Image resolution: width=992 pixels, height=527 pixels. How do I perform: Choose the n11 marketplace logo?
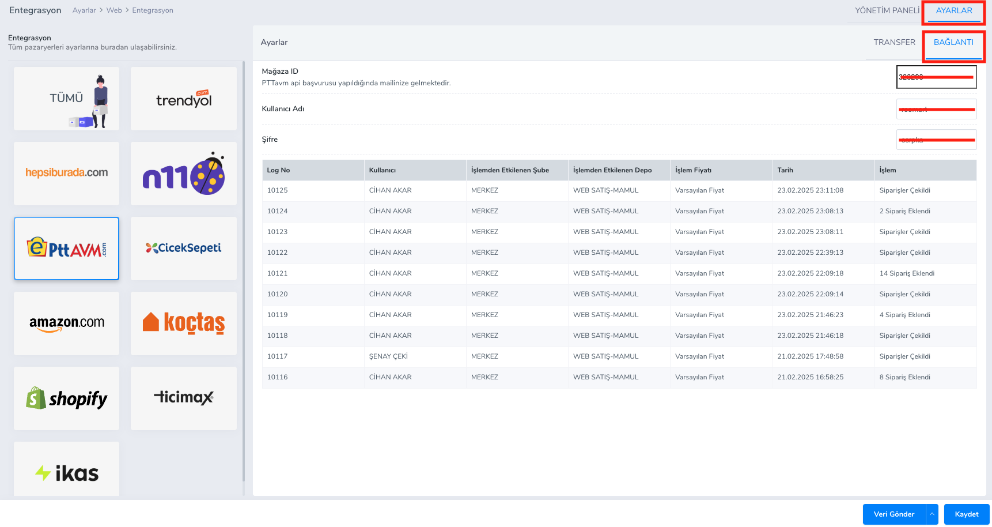click(183, 173)
